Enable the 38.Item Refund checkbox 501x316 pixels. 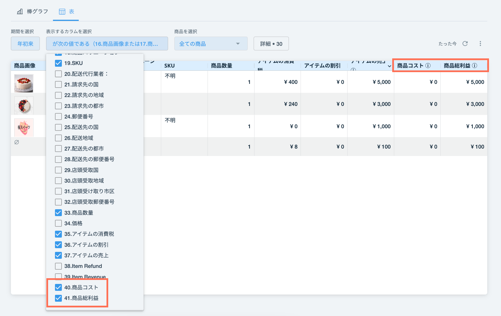[59, 266]
